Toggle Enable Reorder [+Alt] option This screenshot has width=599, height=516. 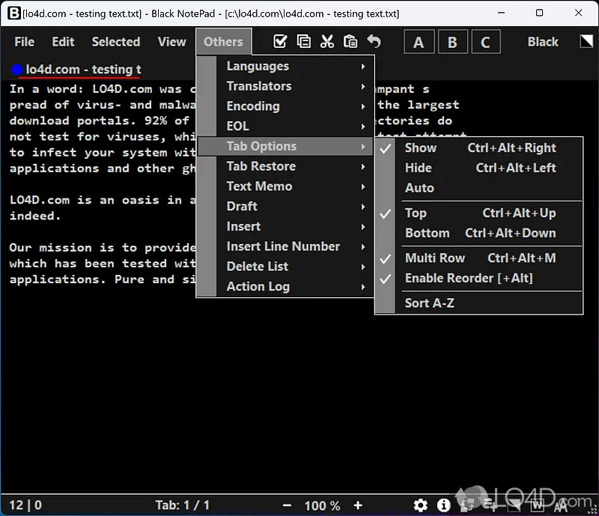[x=479, y=279]
